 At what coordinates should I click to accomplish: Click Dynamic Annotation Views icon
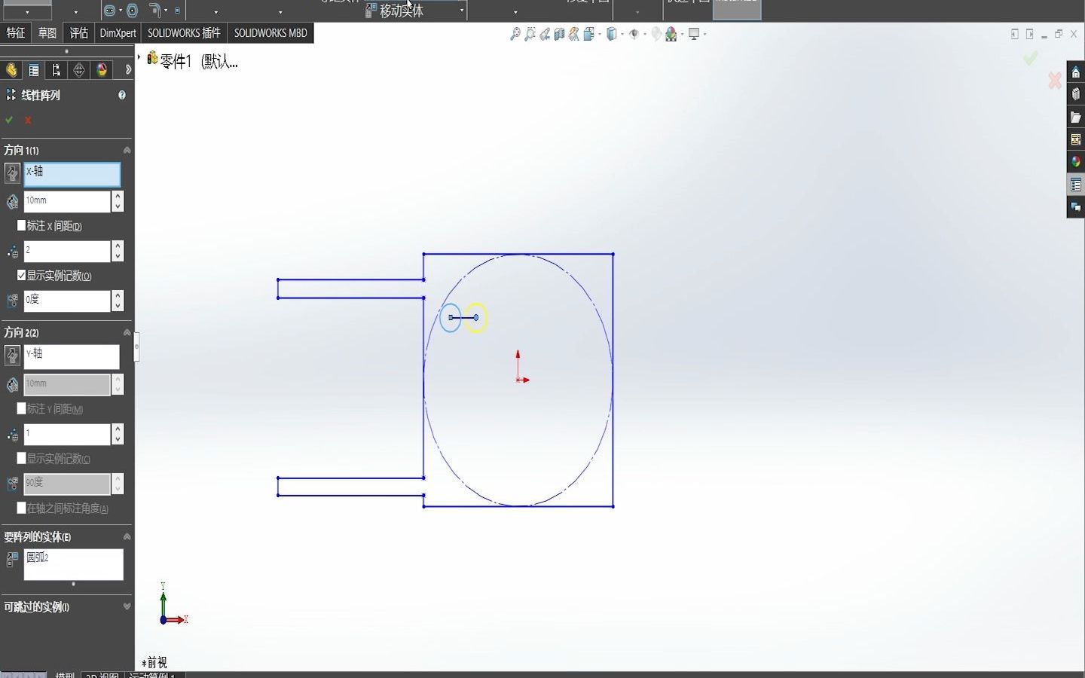coord(574,34)
